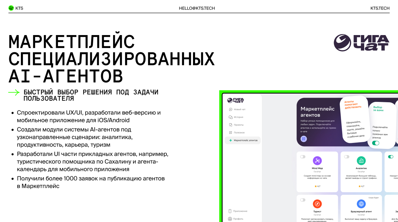Image resolution: width=398 pixels, height=222 pixels.
Task: Click the Приложение phone icon
Action: (230, 211)
